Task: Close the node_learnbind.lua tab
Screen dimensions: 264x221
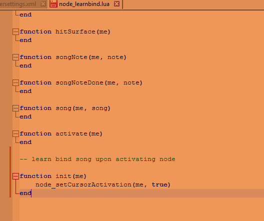Action: [x=116, y=3]
